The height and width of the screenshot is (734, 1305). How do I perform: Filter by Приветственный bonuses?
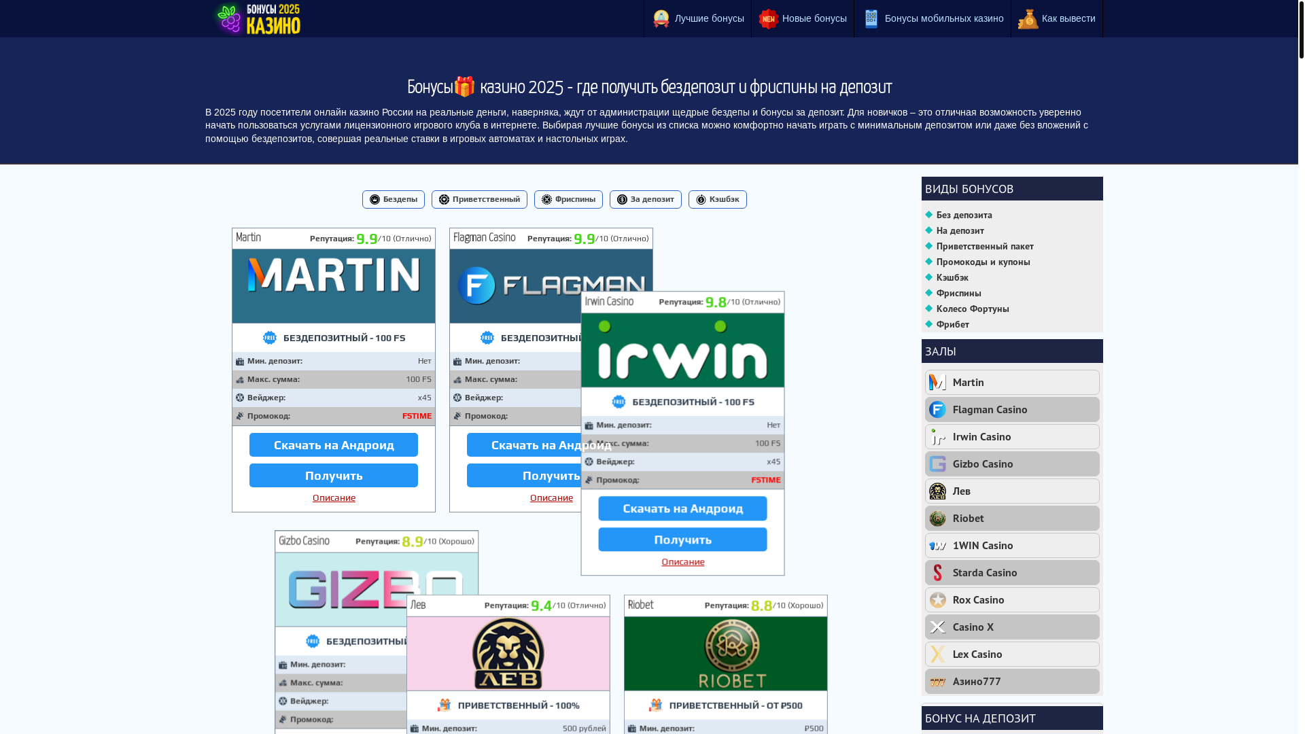click(x=479, y=199)
